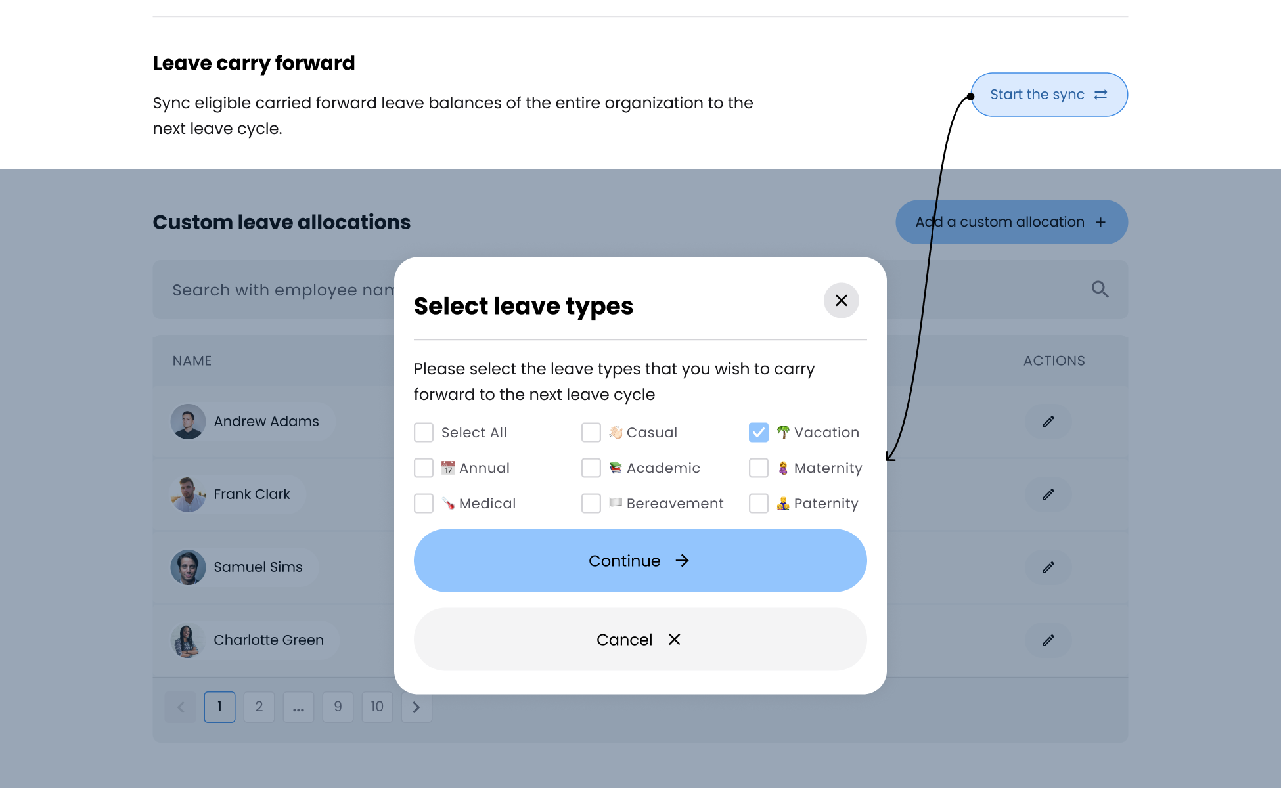Check the Casual leave type
Image resolution: width=1281 pixels, height=788 pixels.
591,432
